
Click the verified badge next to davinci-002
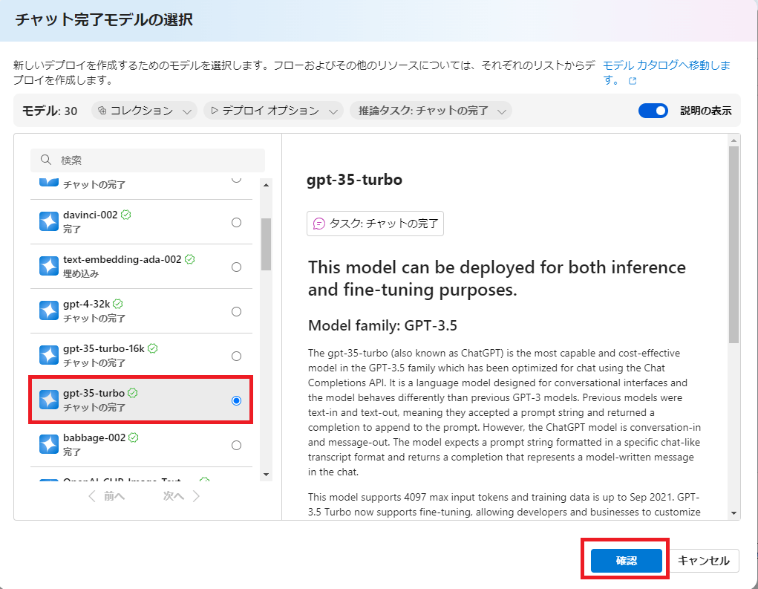126,215
